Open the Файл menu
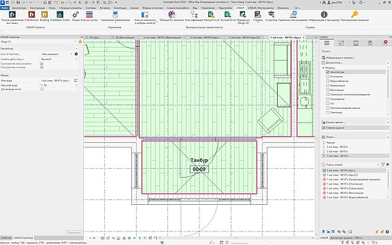The image size is (392, 245). [5, 8]
